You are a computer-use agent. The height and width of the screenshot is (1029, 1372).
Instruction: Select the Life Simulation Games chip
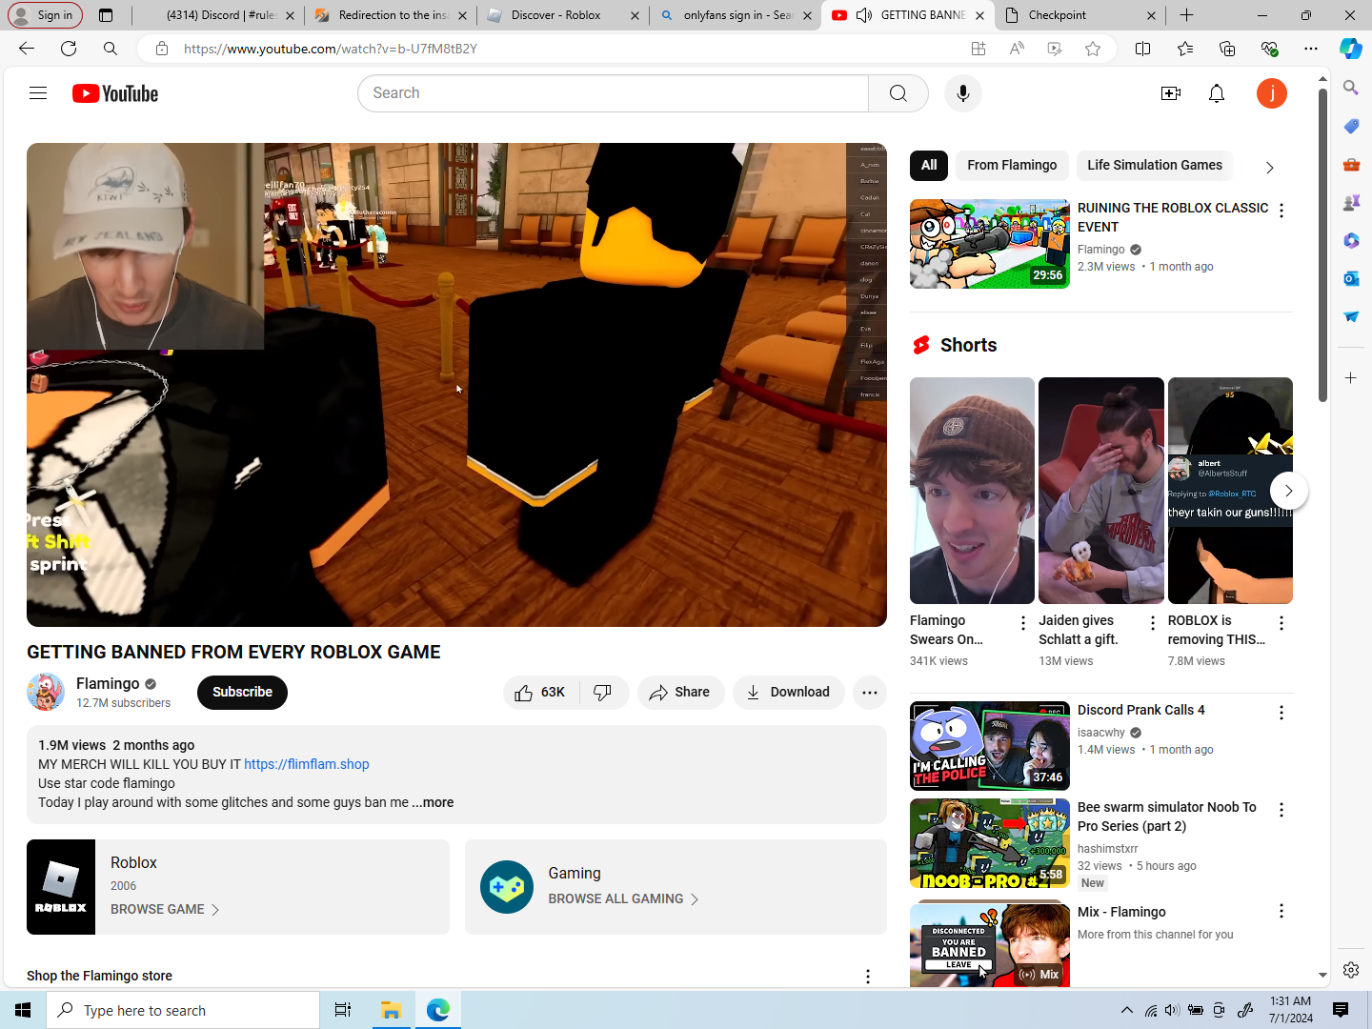(x=1155, y=165)
